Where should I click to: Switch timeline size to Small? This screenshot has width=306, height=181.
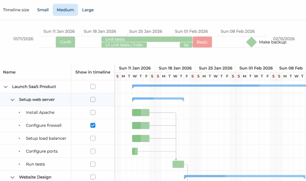[43, 10]
